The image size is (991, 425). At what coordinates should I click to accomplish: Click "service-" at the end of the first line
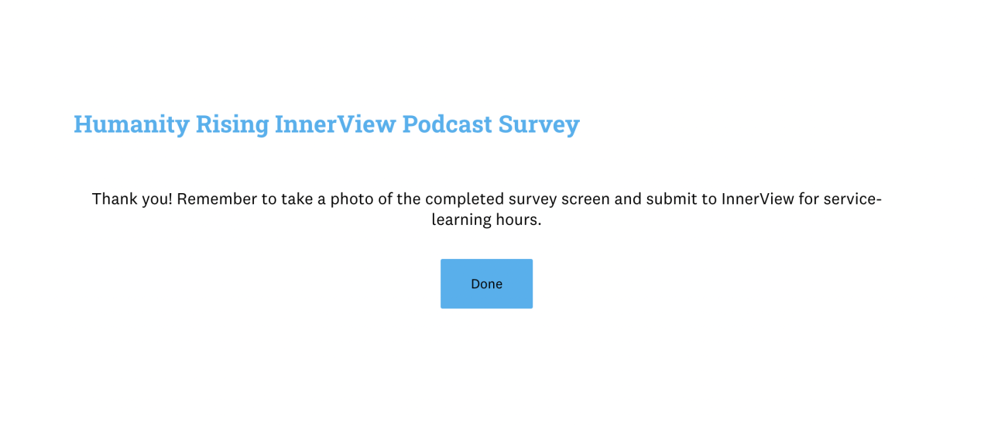pos(852,199)
